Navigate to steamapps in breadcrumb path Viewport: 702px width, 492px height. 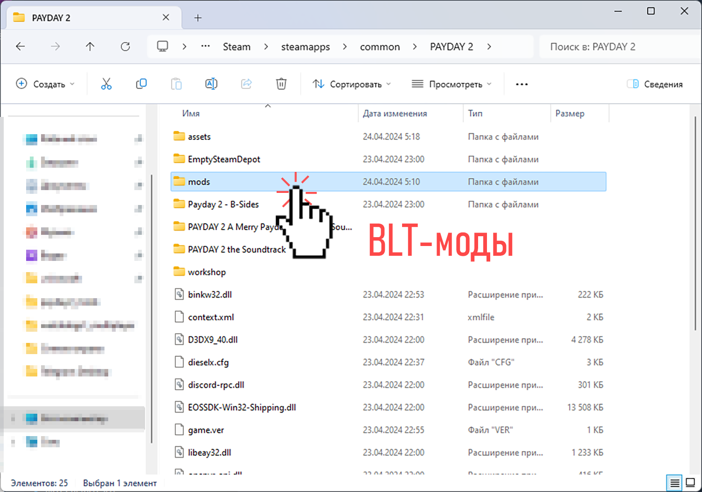(306, 47)
